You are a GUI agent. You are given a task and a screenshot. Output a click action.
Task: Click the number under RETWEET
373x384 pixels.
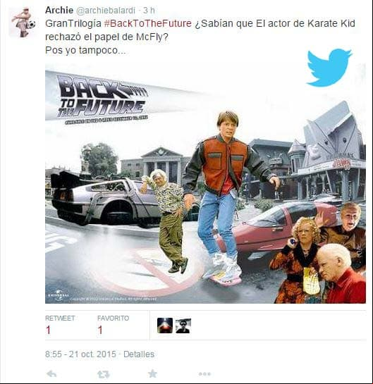48,330
